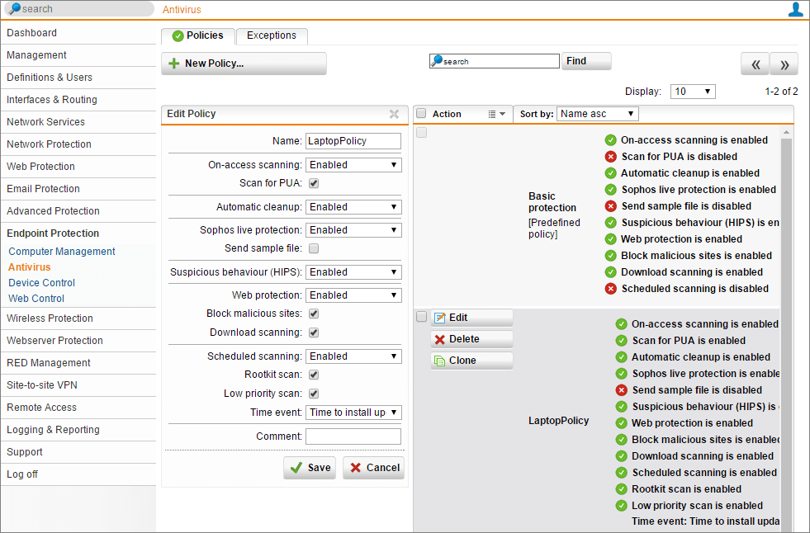Cancel policy editing
Image resolution: width=810 pixels, height=533 pixels.
373,468
